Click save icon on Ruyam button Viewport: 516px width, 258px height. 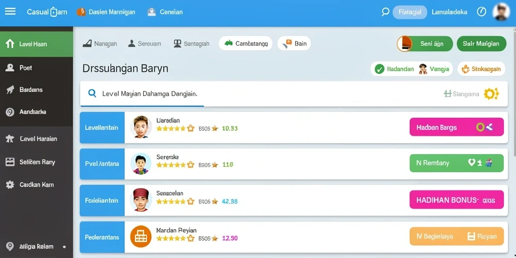472,236
